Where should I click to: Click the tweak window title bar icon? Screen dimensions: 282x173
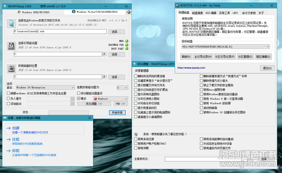pyautogui.click(x=134, y=64)
